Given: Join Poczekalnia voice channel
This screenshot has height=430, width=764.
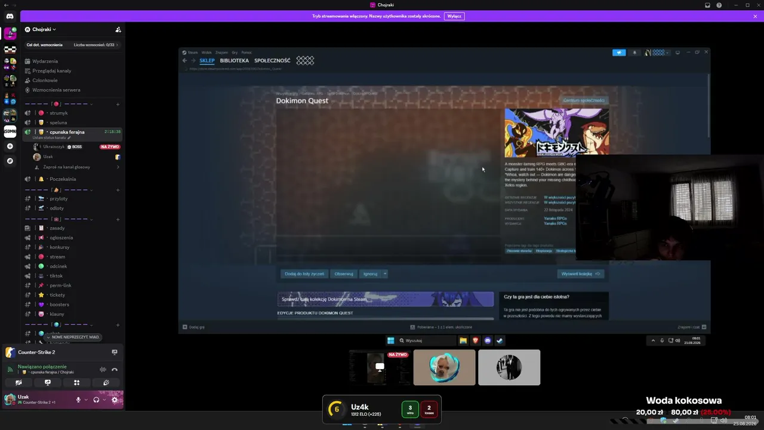Looking at the screenshot, I should point(72,179).
